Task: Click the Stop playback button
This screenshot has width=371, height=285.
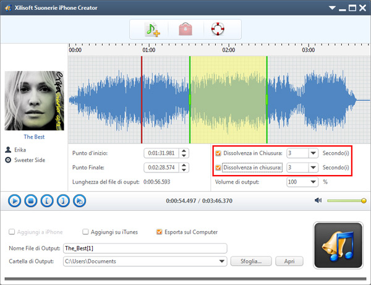Action: pyautogui.click(x=31, y=201)
